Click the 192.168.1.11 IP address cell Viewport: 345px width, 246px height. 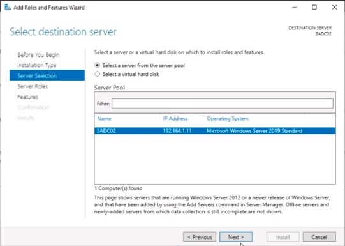point(177,131)
